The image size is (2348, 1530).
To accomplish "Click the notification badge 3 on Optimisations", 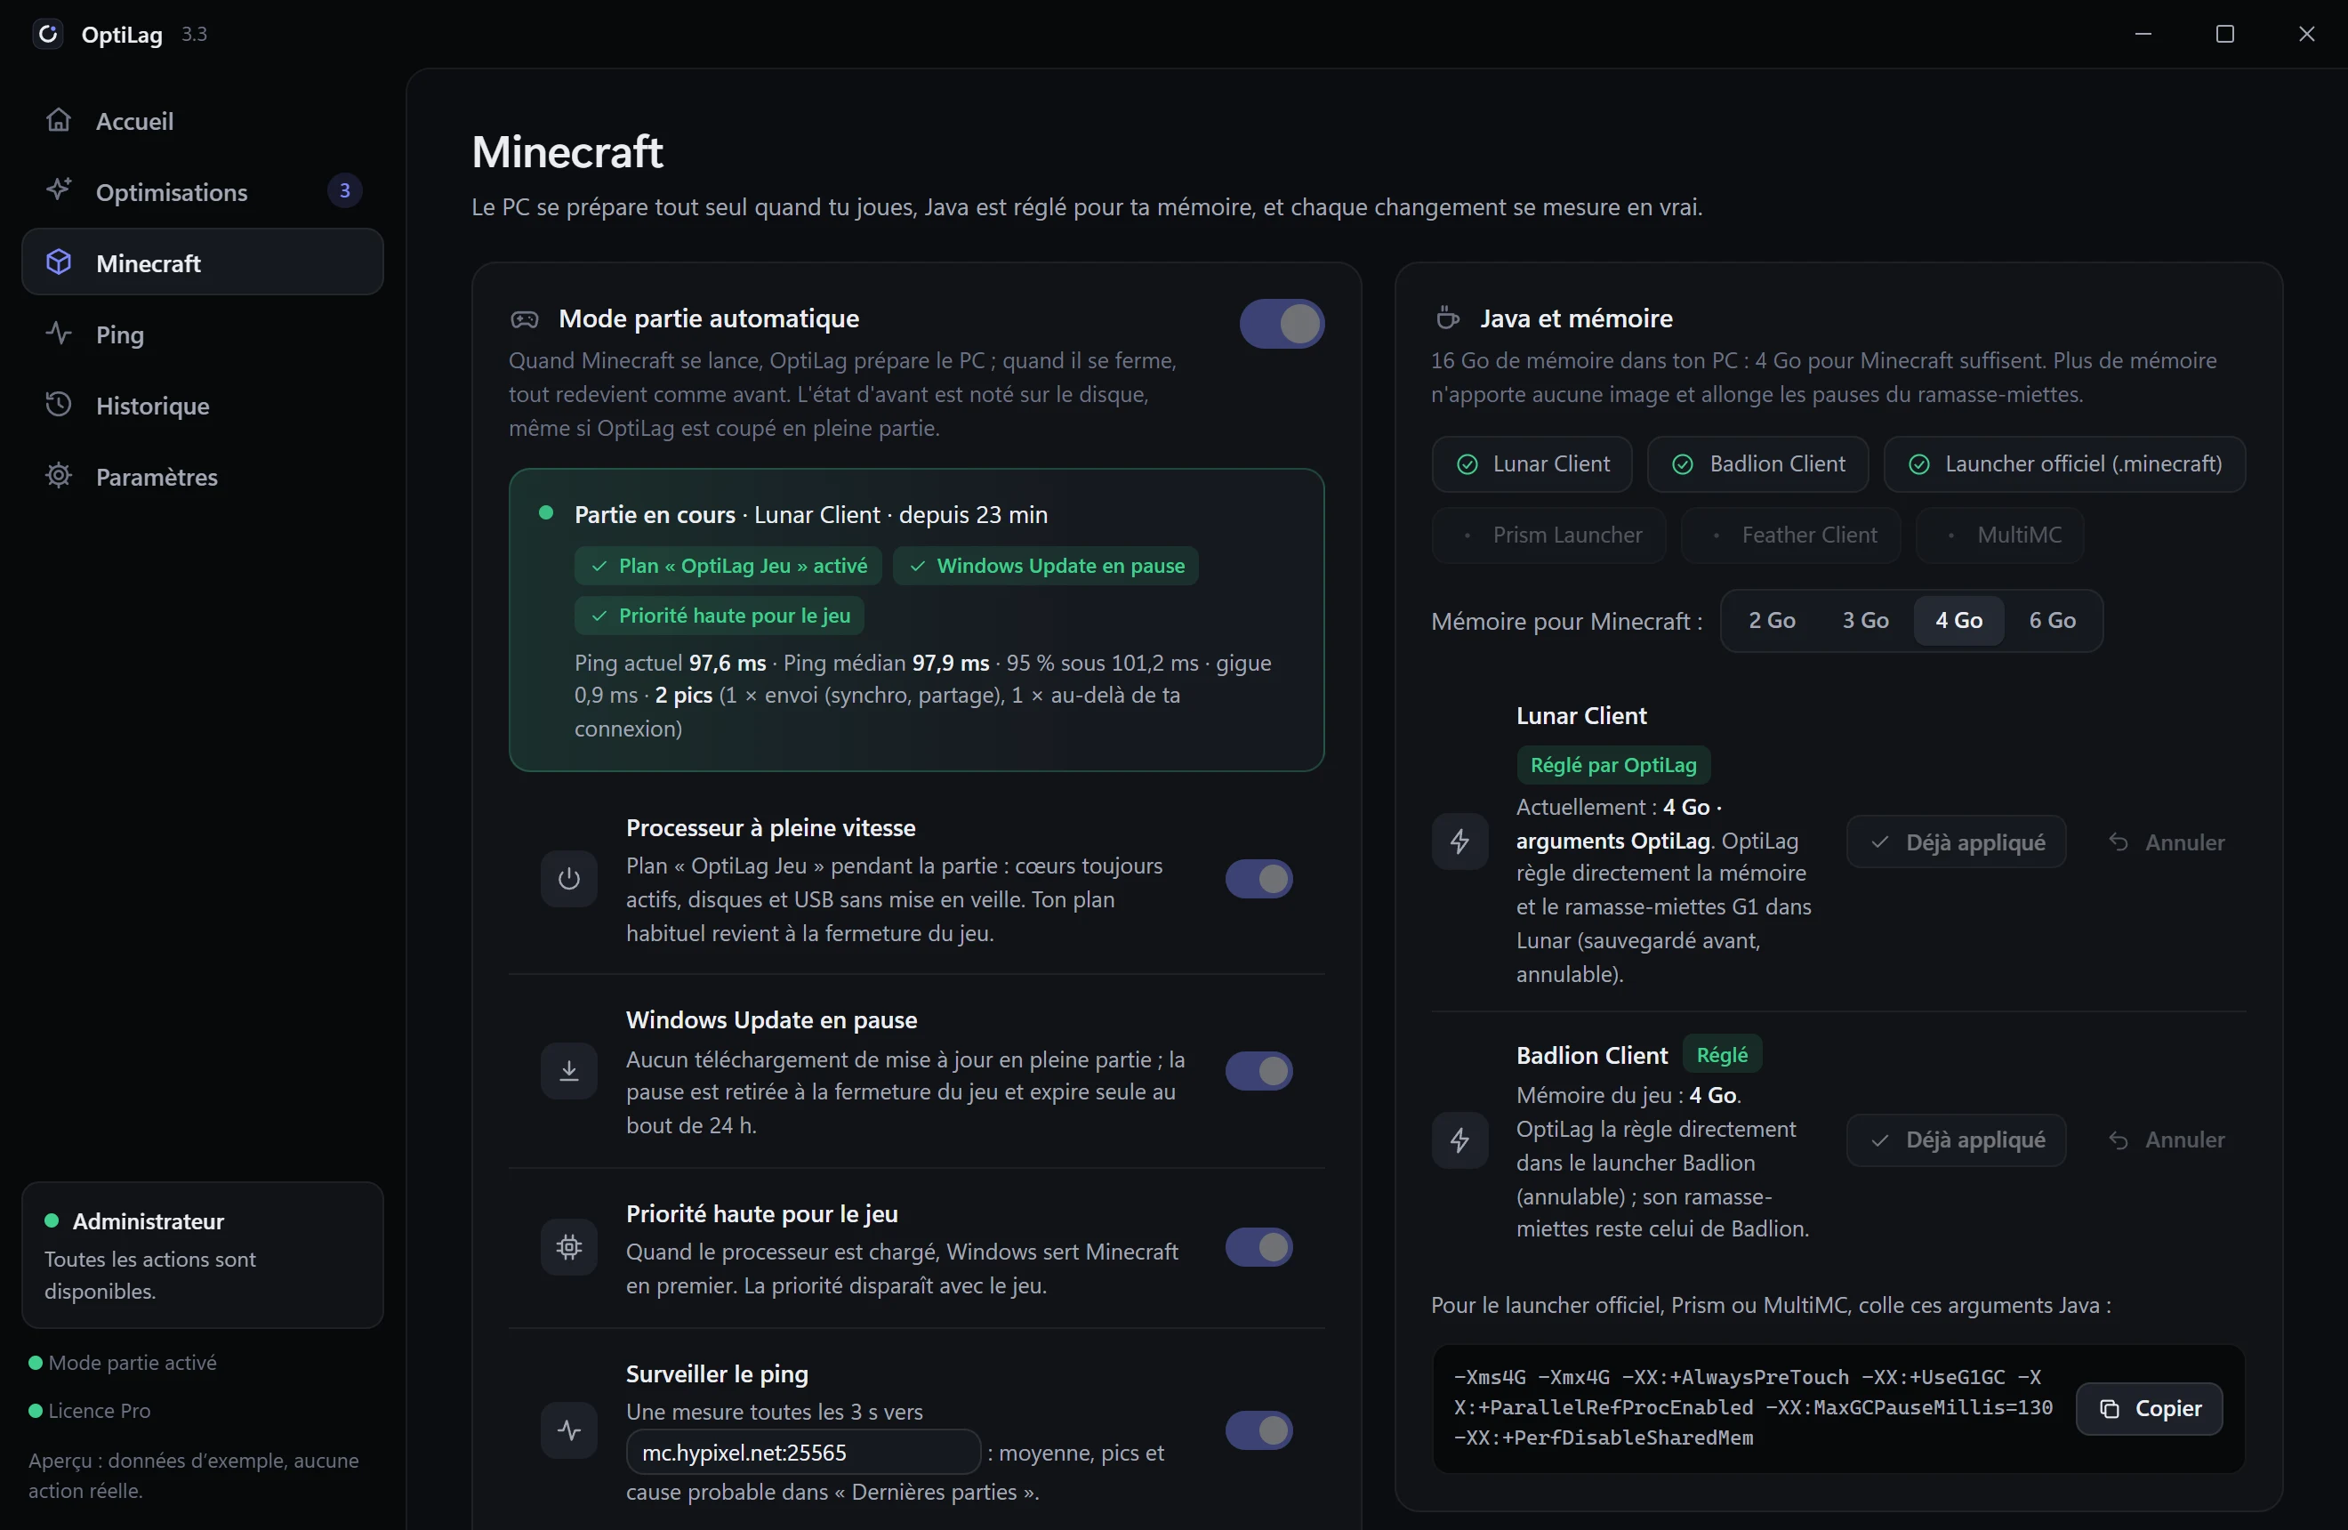I will 344,190.
